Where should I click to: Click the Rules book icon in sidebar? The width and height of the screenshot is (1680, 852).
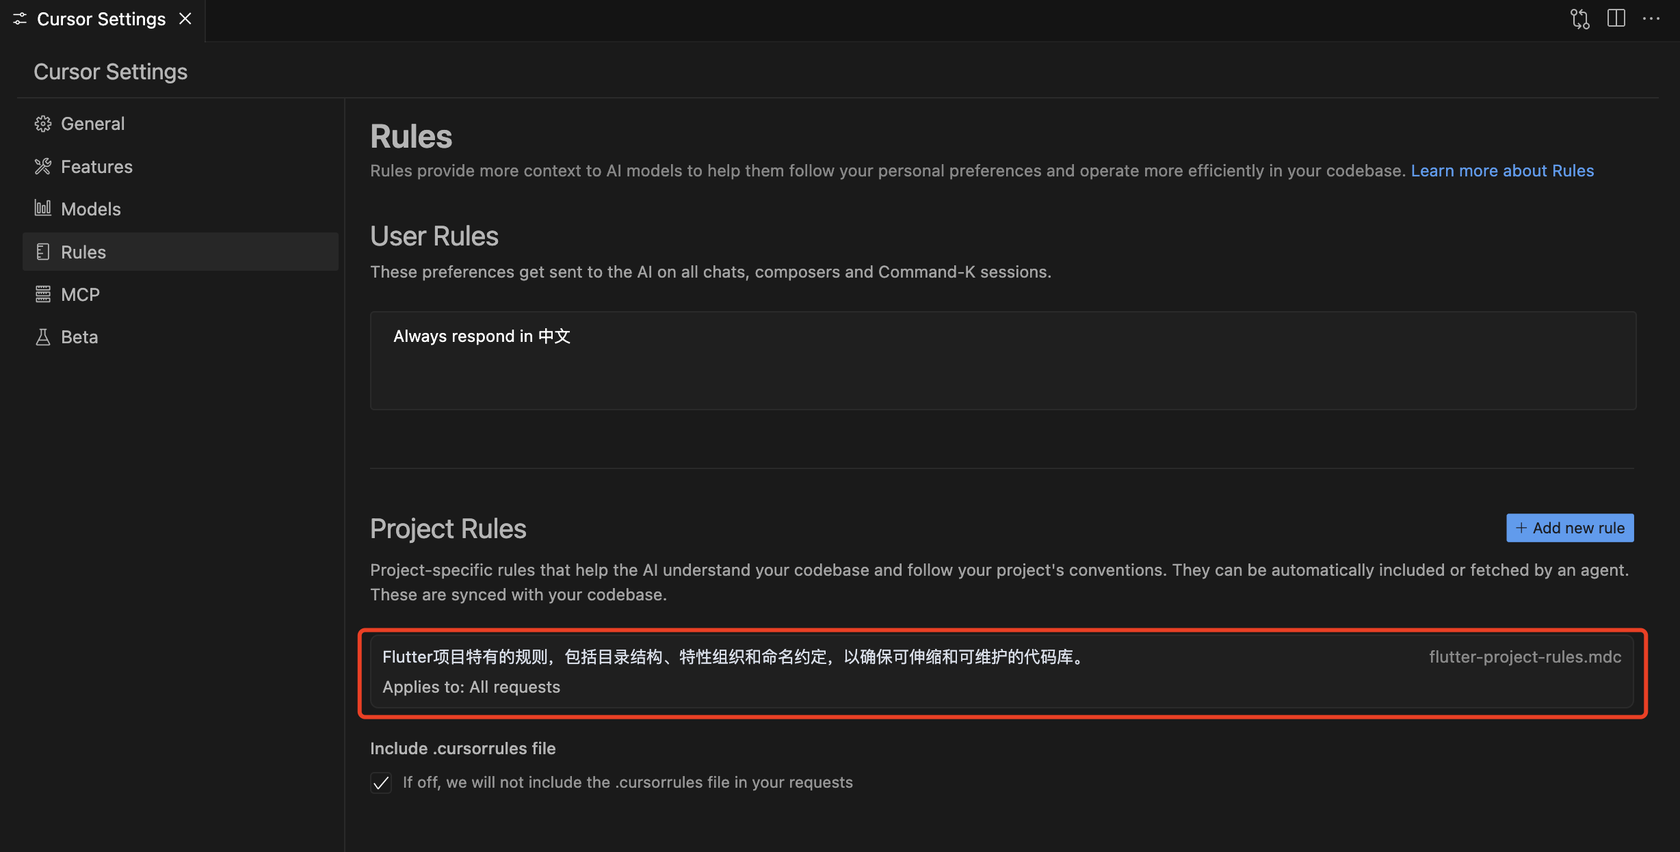pos(42,252)
